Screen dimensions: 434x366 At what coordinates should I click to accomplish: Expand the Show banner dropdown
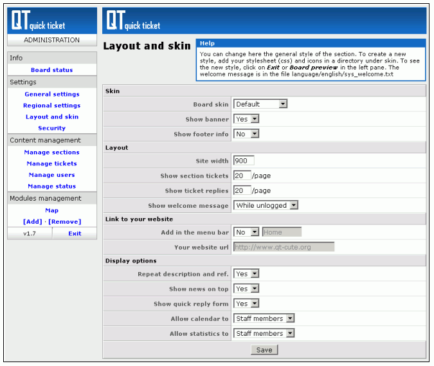246,119
